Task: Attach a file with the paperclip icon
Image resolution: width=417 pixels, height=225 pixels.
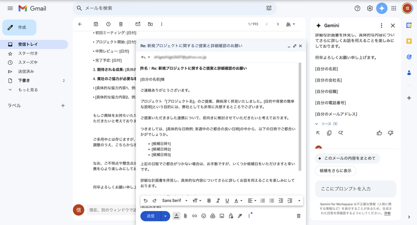Action: [x=185, y=216]
